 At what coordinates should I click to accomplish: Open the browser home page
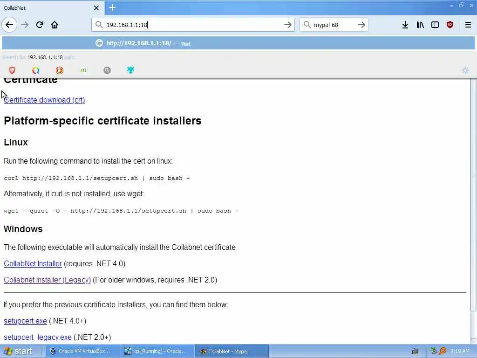[x=55, y=25]
